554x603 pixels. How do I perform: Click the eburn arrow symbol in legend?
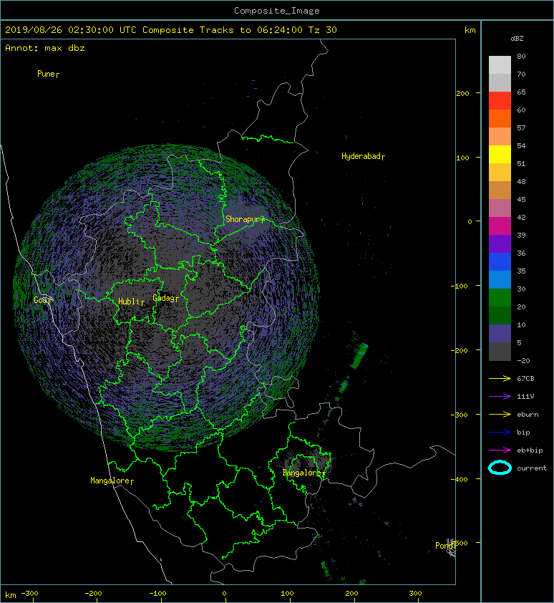[x=500, y=415]
